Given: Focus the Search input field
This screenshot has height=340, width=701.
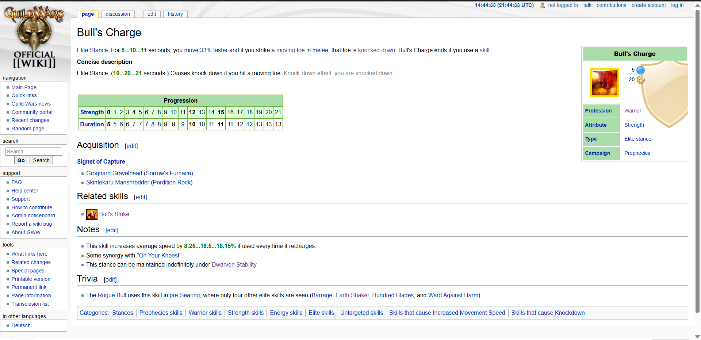Looking at the screenshot, I should click(x=34, y=152).
